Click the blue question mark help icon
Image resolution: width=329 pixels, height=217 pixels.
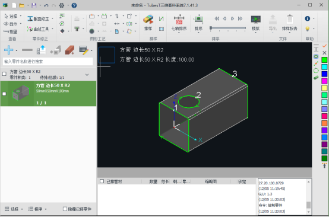(74, 5)
